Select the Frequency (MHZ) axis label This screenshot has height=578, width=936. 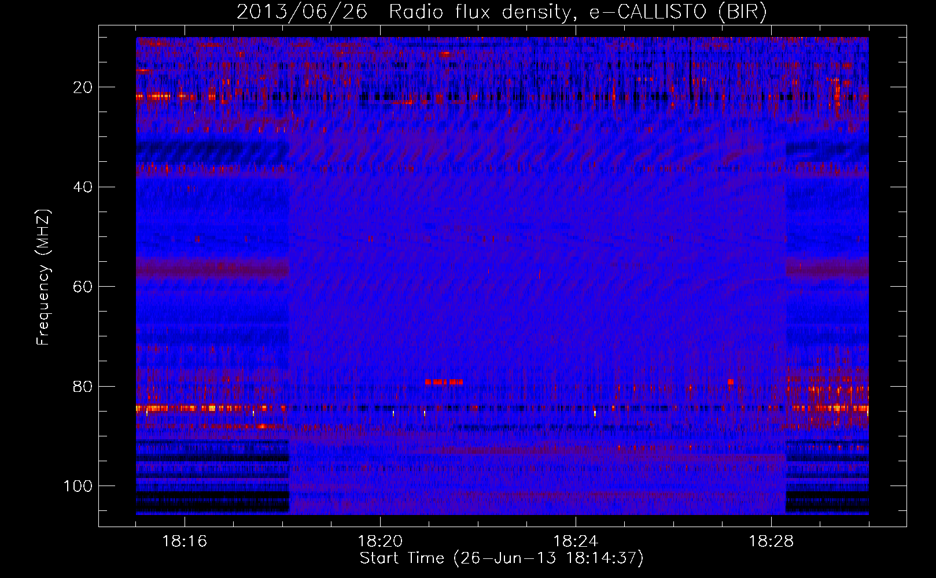pyautogui.click(x=43, y=277)
